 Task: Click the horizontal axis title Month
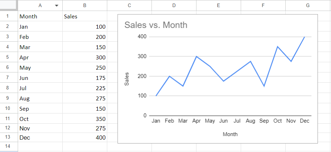point(230,134)
